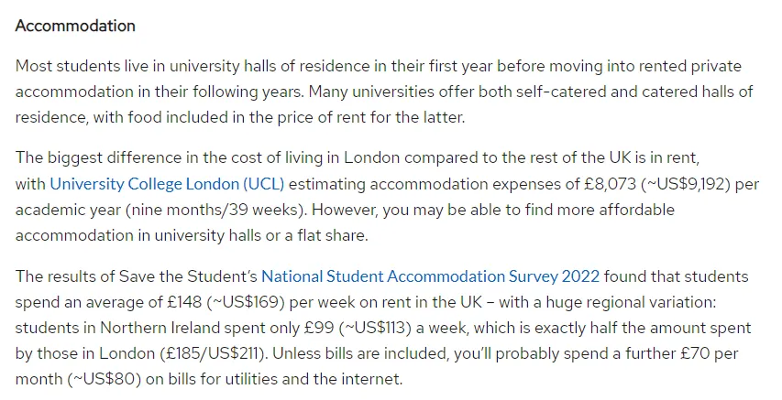Click the '£99' weekly figure
The image size is (782, 400).
[319, 329]
